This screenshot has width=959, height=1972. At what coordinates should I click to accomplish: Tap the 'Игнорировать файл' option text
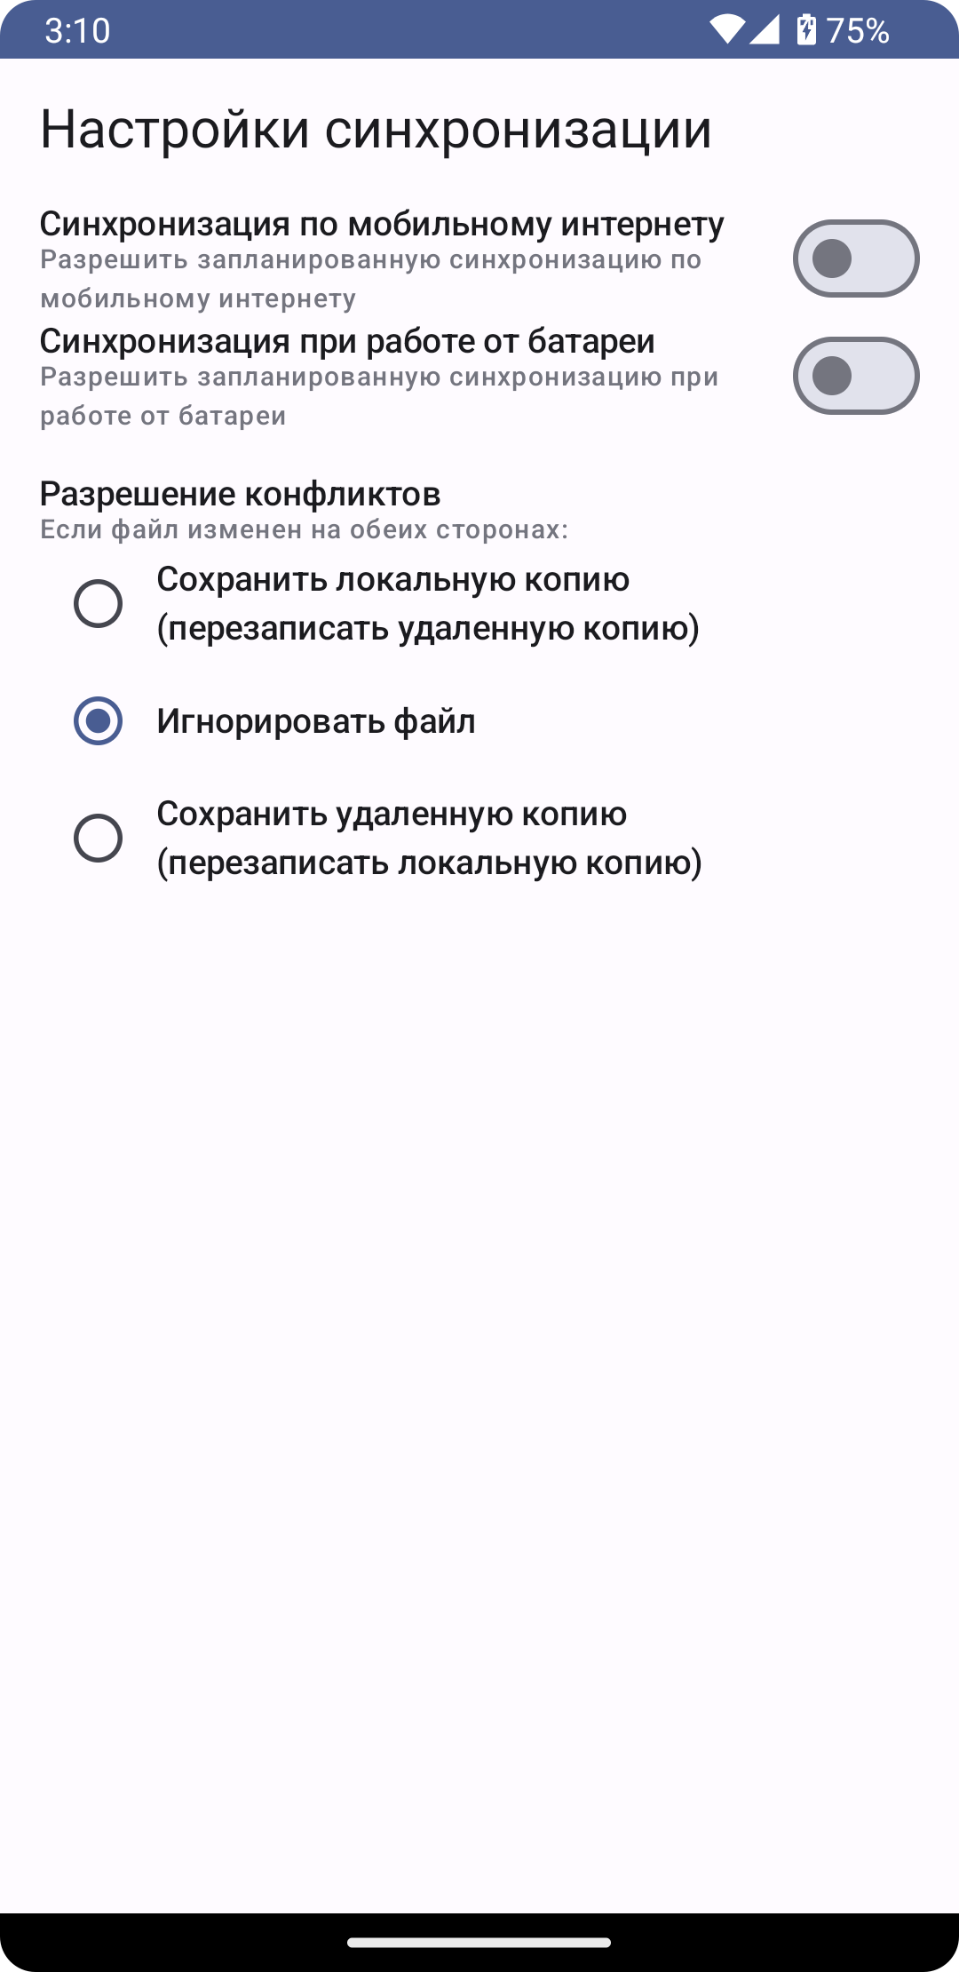316,721
